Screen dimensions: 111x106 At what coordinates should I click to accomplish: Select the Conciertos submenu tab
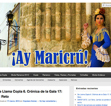pos(19,80)
